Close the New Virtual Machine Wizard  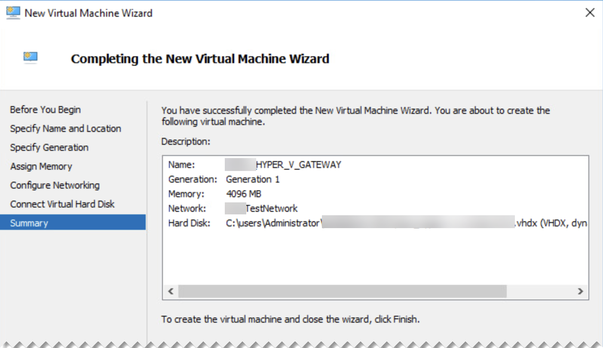[x=590, y=12]
